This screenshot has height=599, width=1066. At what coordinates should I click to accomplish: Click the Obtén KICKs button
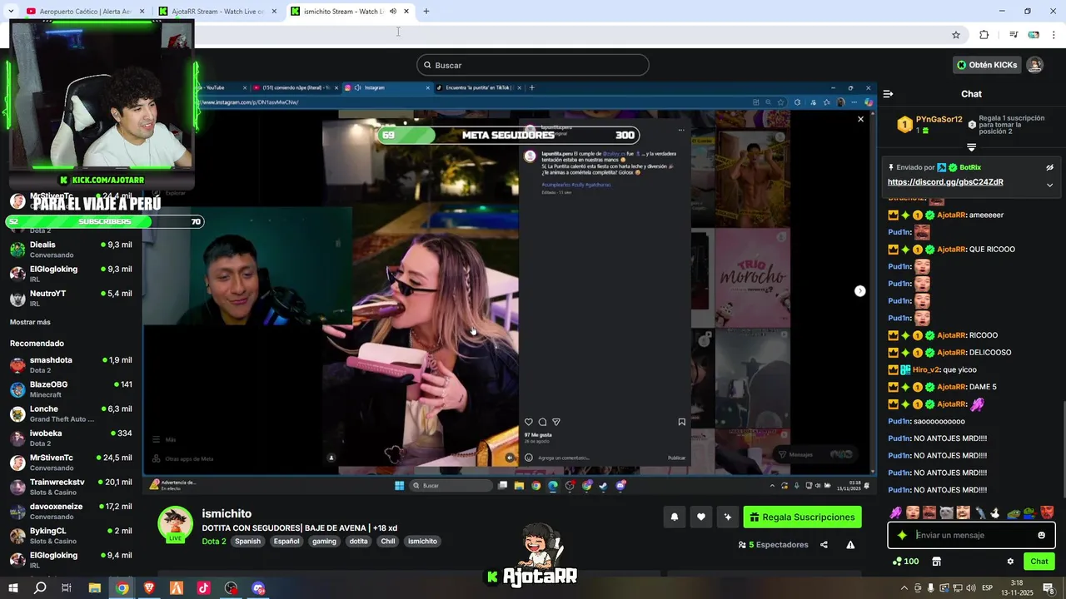(x=987, y=65)
